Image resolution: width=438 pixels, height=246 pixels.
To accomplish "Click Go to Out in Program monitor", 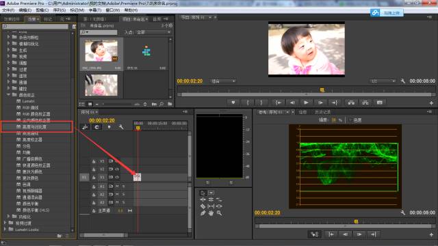I will (x=335, y=102).
